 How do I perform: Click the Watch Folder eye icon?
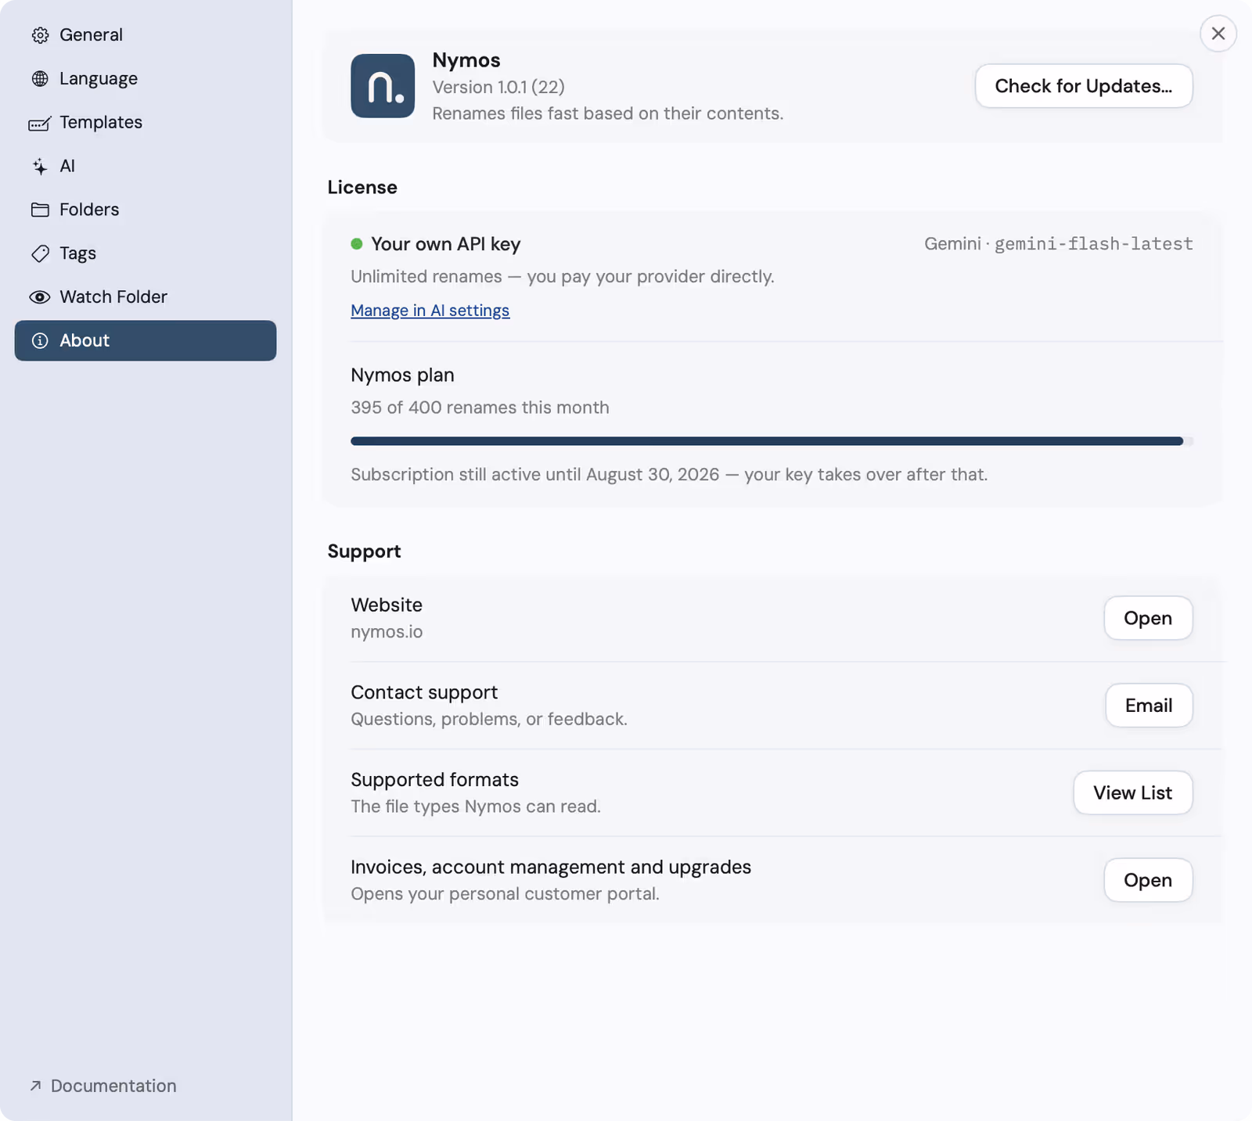40,297
